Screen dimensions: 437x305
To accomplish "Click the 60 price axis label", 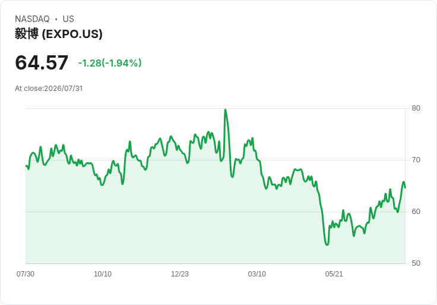I will (416, 212).
